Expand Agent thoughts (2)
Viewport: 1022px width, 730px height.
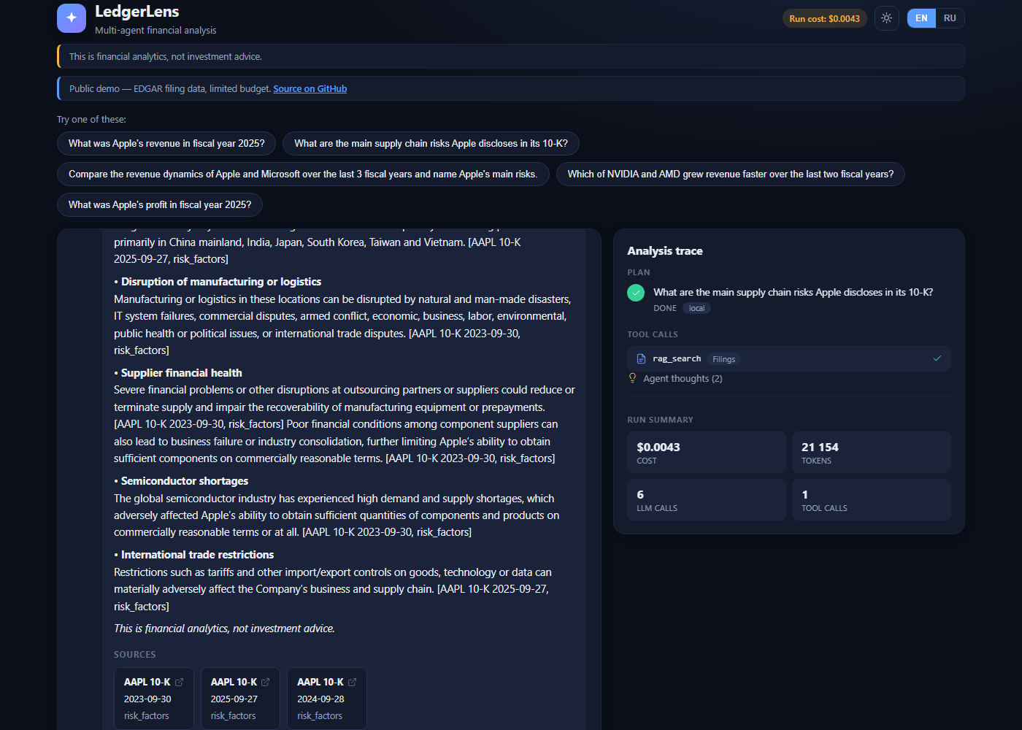tap(675, 378)
